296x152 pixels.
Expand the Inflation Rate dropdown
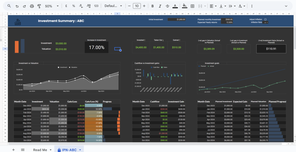pos(266,22)
